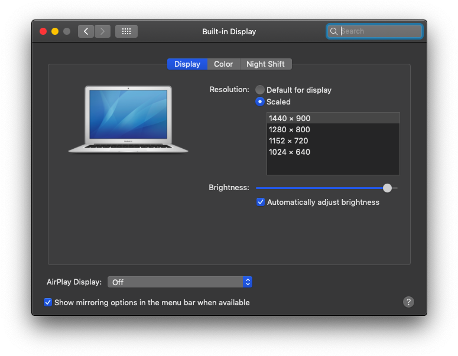Toggle Automatically adjust brightness checkbox

261,202
